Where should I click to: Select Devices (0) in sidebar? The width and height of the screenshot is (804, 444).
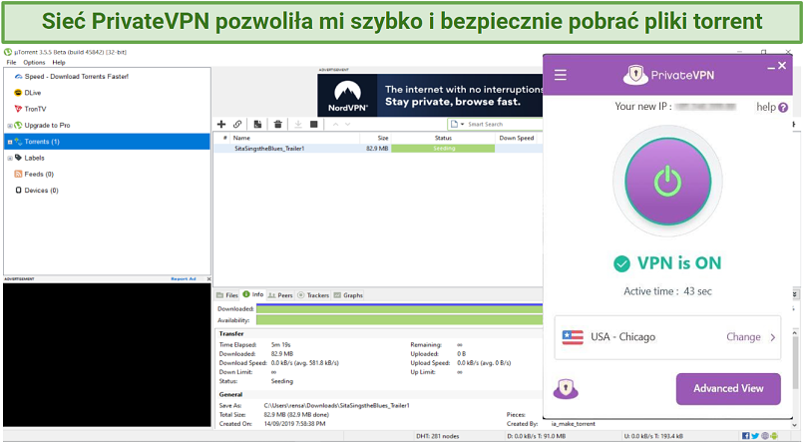pyautogui.click(x=42, y=191)
